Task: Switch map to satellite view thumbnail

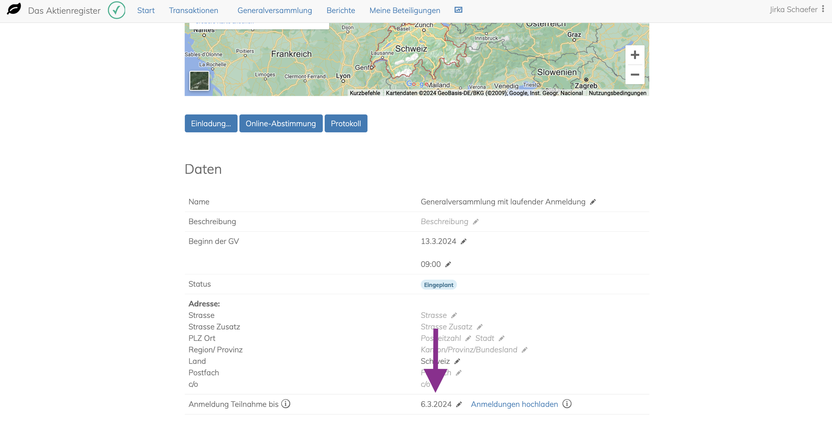Action: click(x=199, y=80)
